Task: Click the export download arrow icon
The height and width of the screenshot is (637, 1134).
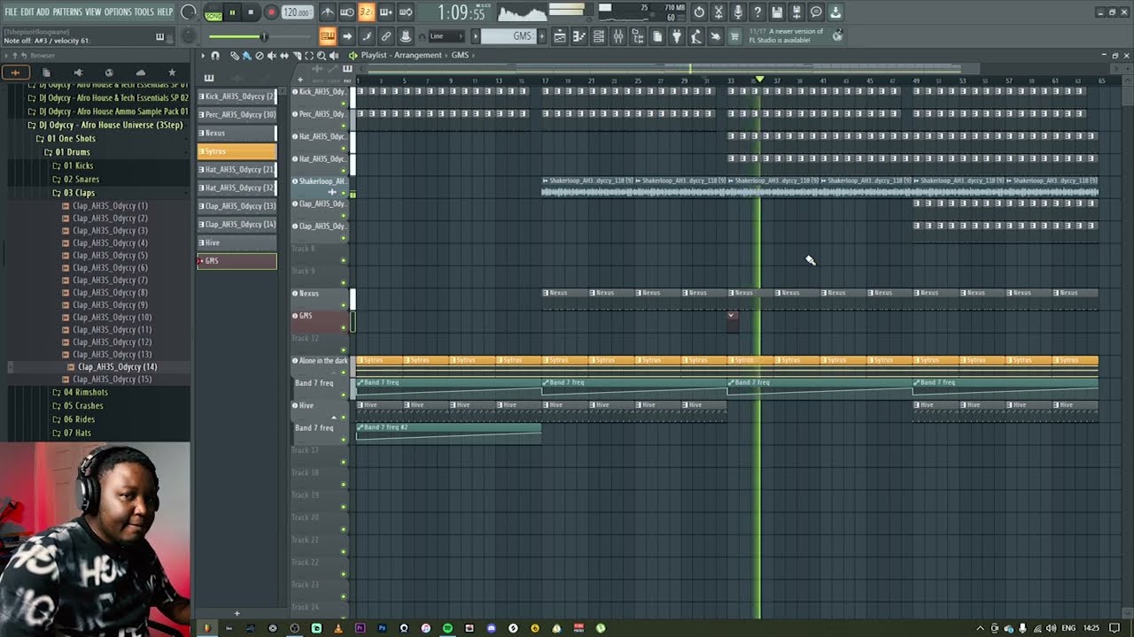Action: click(x=835, y=12)
